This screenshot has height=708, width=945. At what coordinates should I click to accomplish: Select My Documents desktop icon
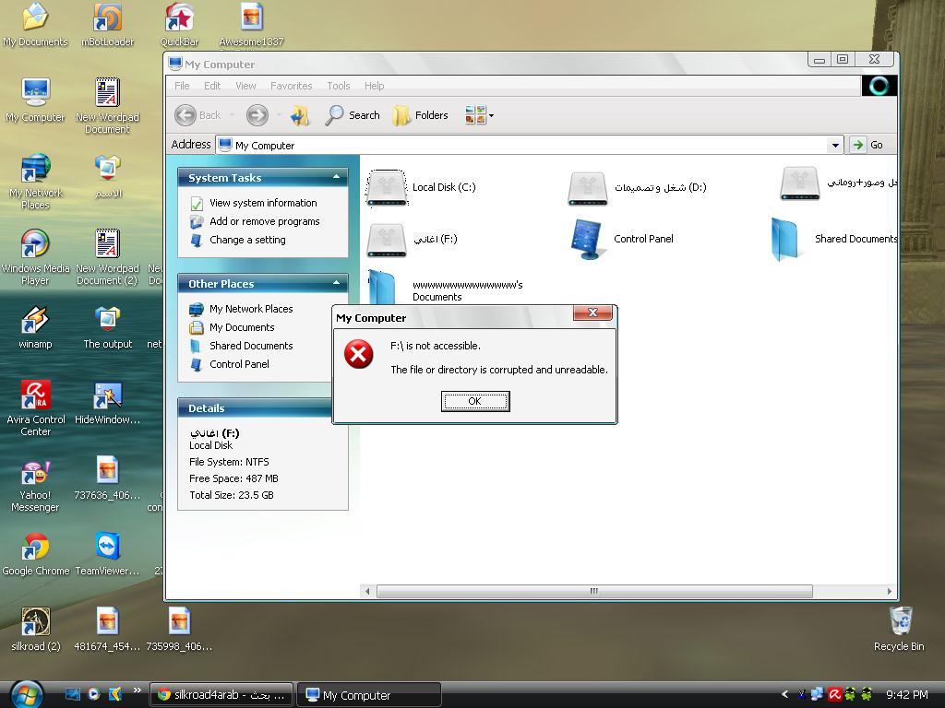pos(35,25)
